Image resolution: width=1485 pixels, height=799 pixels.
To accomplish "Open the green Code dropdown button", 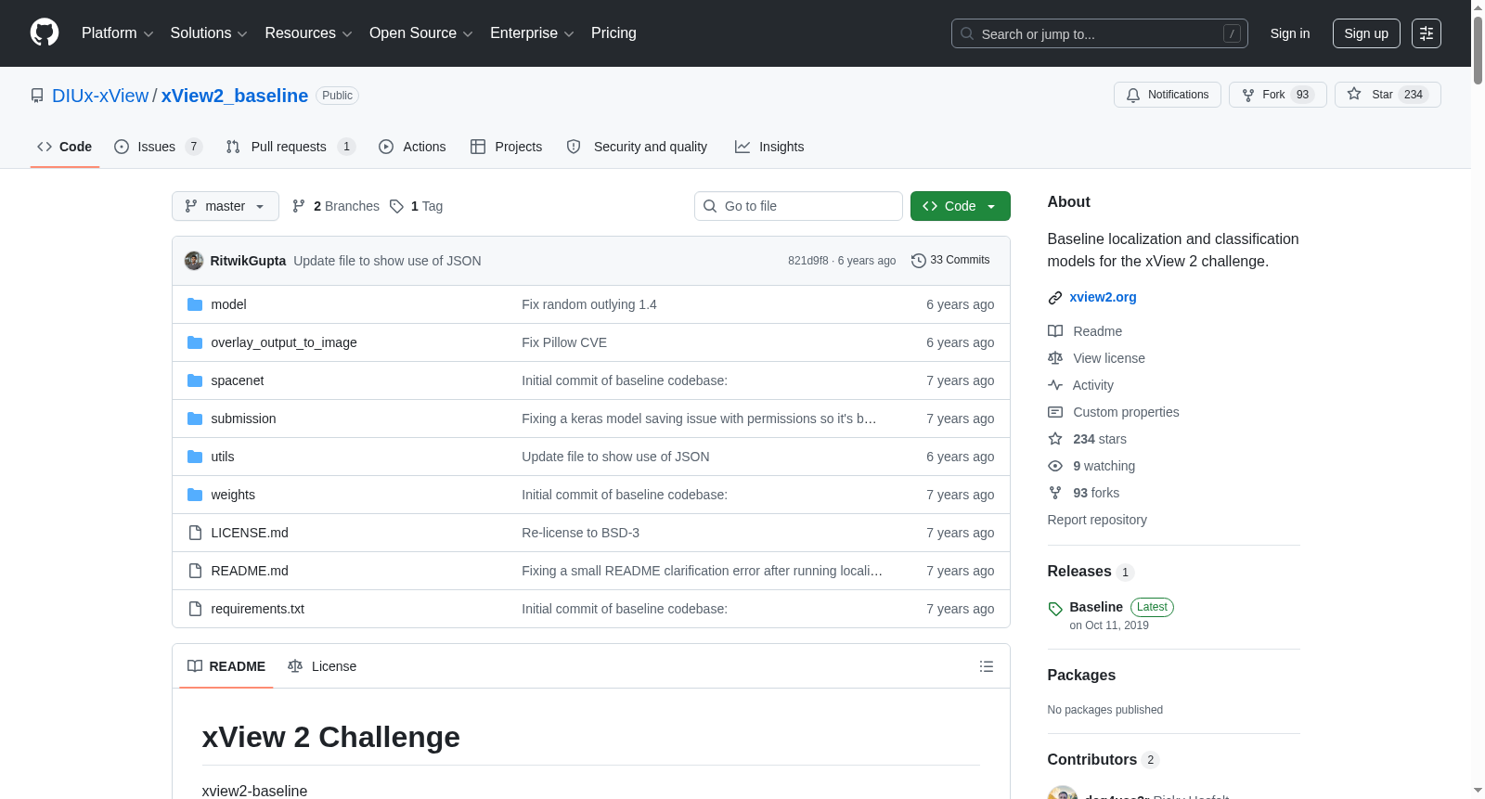I will point(961,206).
